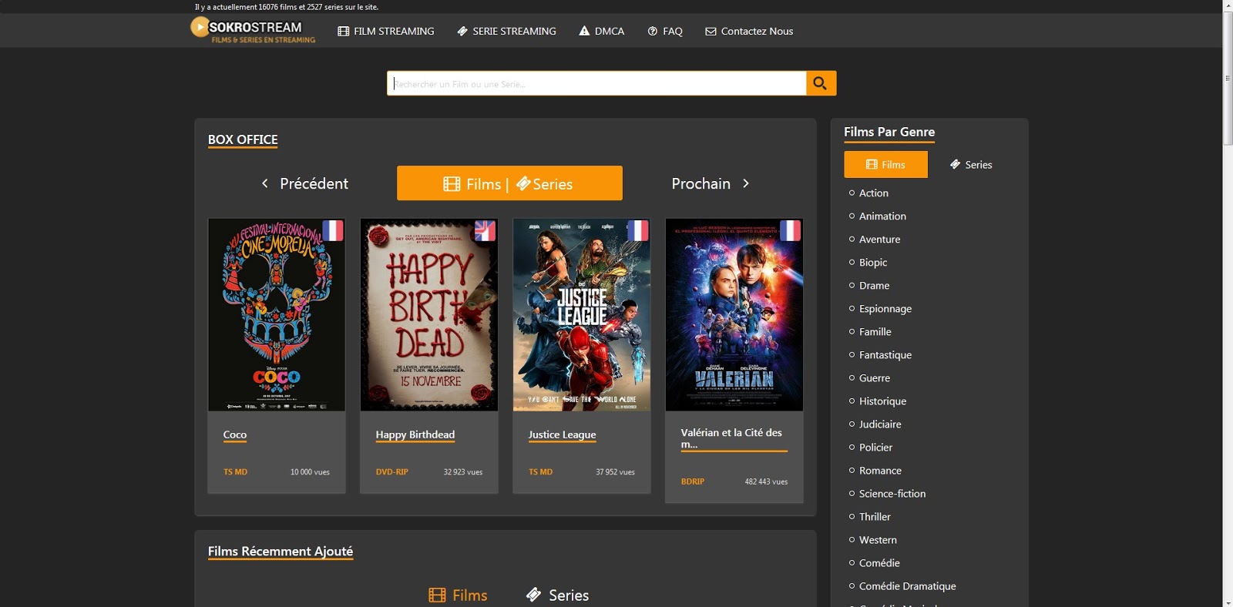Browse the Historique genre
This screenshot has height=607, width=1233.
882,401
